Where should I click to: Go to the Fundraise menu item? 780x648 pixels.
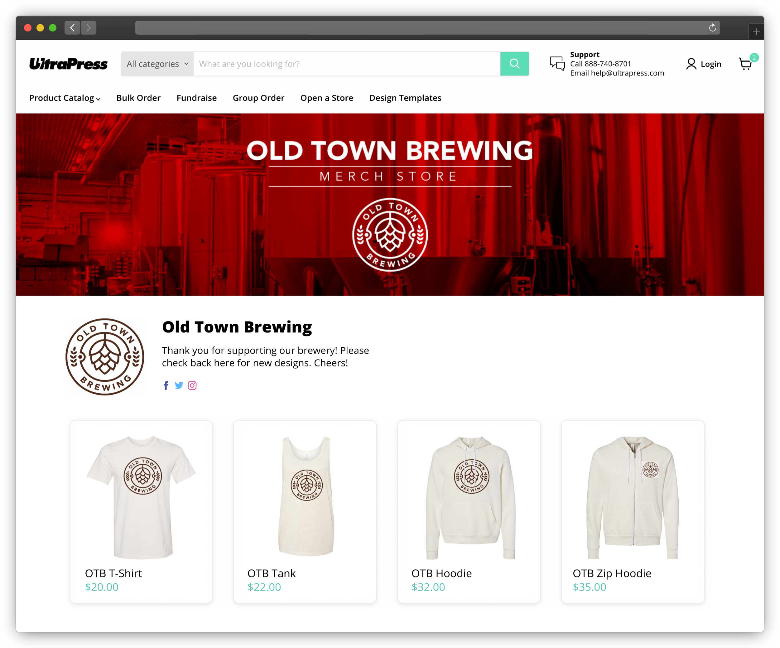[196, 98]
